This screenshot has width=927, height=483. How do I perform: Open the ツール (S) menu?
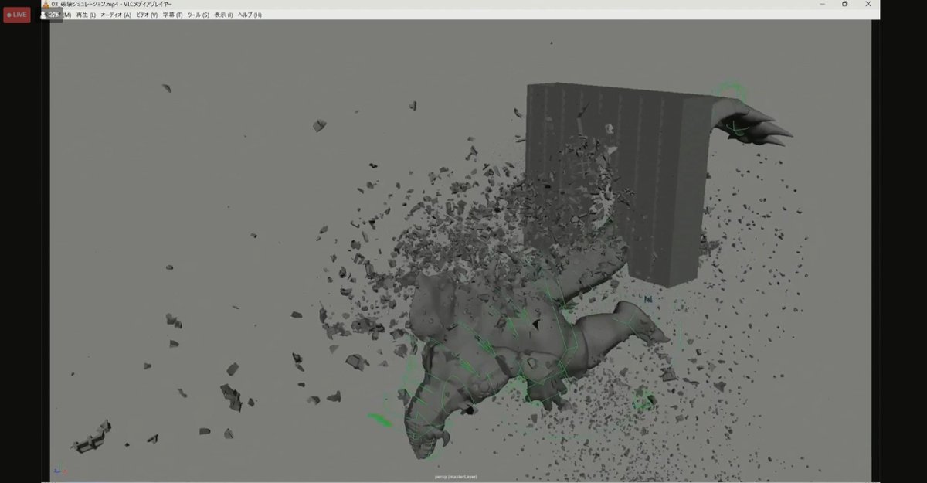(199, 15)
